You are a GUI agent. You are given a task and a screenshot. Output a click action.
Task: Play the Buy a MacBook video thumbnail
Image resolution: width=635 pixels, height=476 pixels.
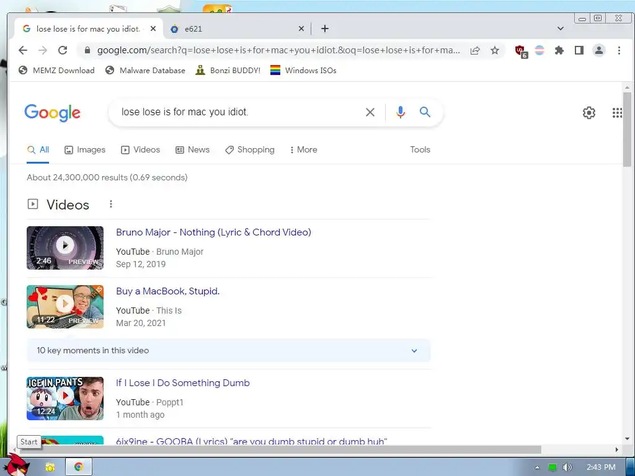(x=65, y=307)
